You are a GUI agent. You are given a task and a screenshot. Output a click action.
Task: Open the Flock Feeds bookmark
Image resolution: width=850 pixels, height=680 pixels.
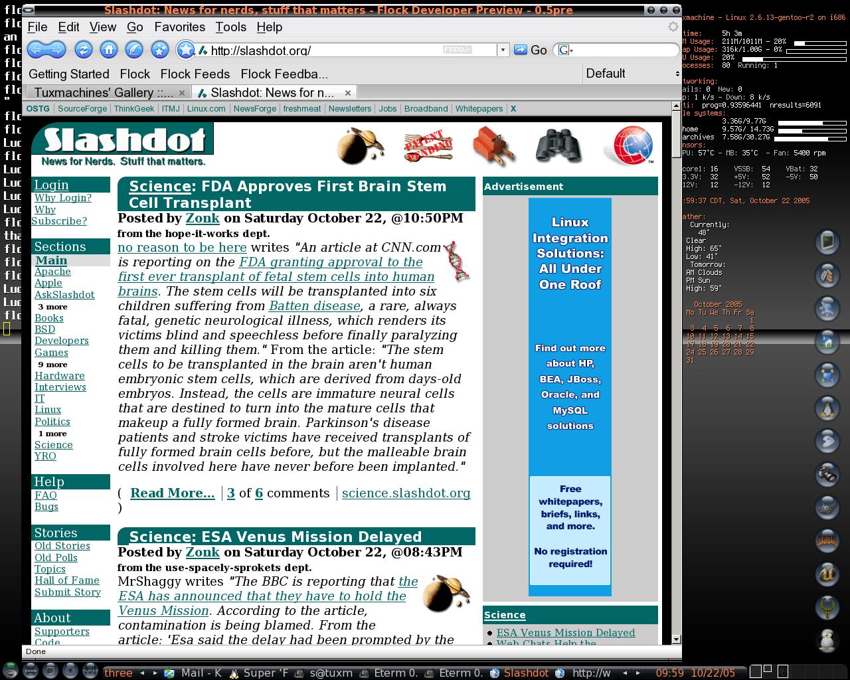195,74
